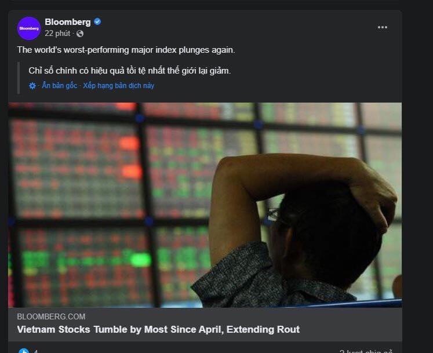Open the 'Vietnam Stocks Tumble' headline link
Viewport: 433px width, 353px height.
(x=158, y=329)
